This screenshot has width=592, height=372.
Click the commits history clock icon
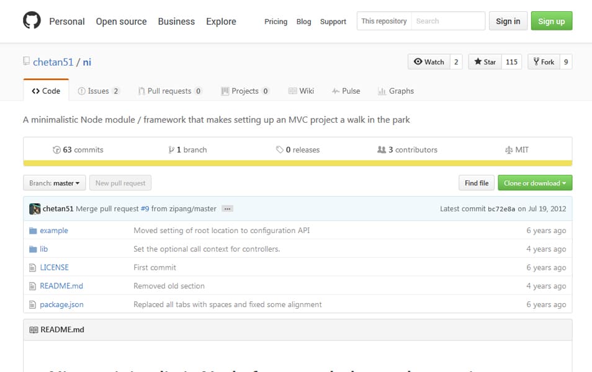tap(56, 150)
